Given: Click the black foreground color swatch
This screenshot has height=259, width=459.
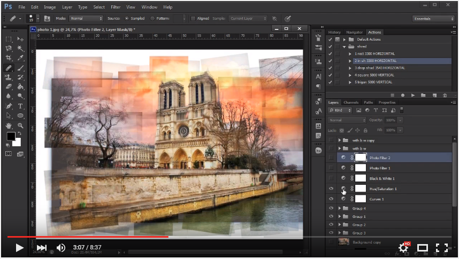Looking at the screenshot, I should 11,136.
